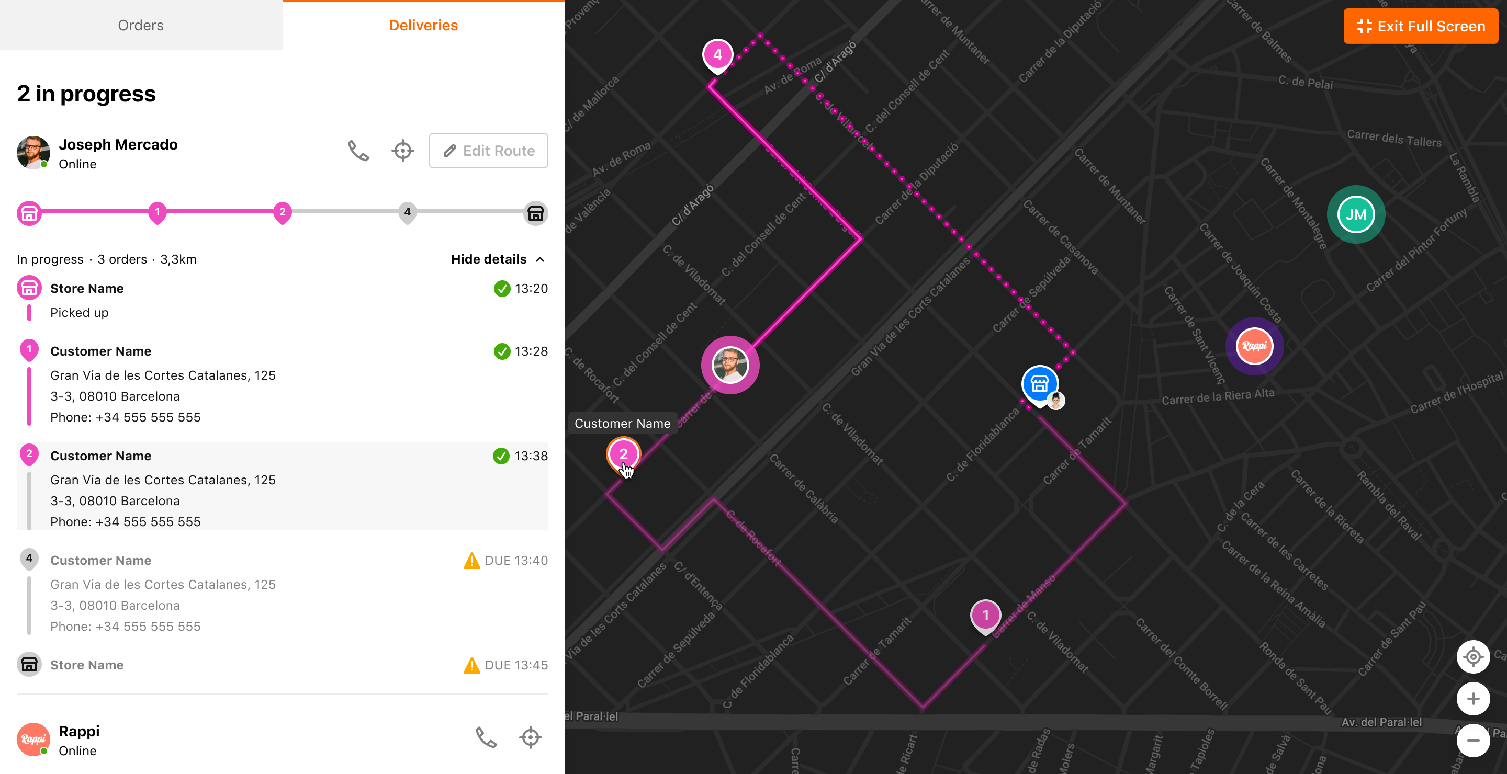The image size is (1507, 774).
Task: Locate Rappi courier with crosshair icon
Action: [x=531, y=738]
